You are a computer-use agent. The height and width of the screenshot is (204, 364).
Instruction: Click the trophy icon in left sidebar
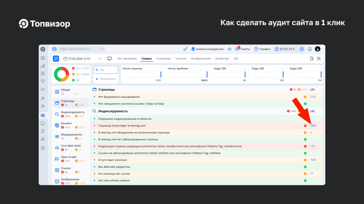pos(43,81)
